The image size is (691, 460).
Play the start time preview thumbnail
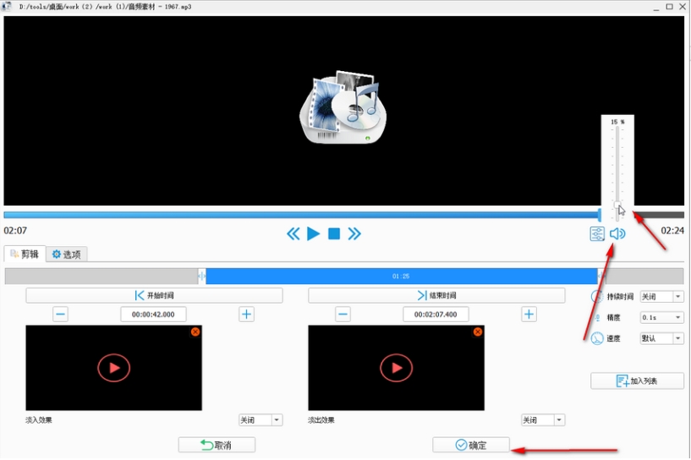(x=114, y=368)
